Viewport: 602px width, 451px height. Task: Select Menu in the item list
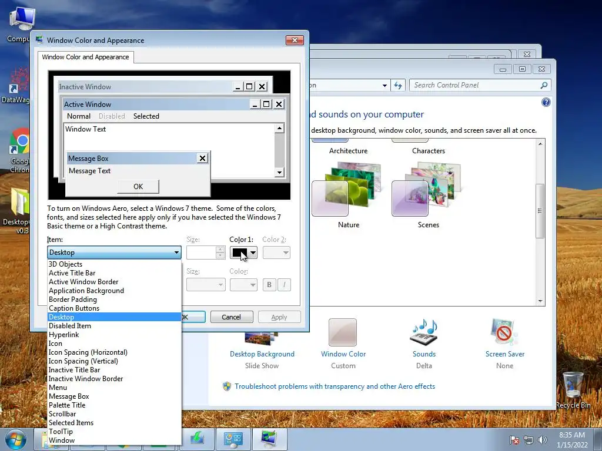(x=115, y=388)
